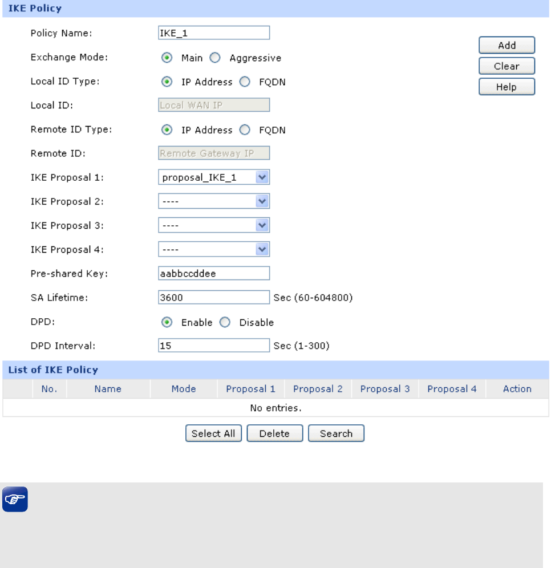Click the 'Sec (1-300)' hint text
Image resolution: width=551 pixels, height=568 pixels.
[301, 346]
